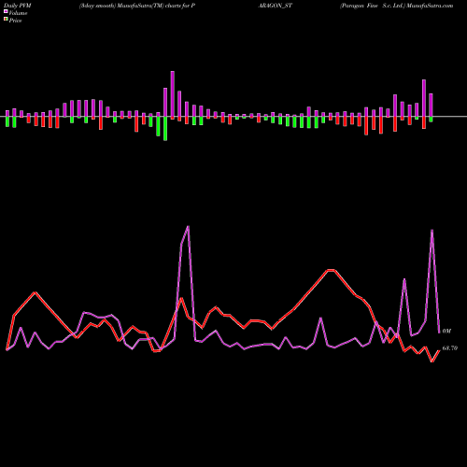Click the magenta Volume legend swatch

click(6, 12)
